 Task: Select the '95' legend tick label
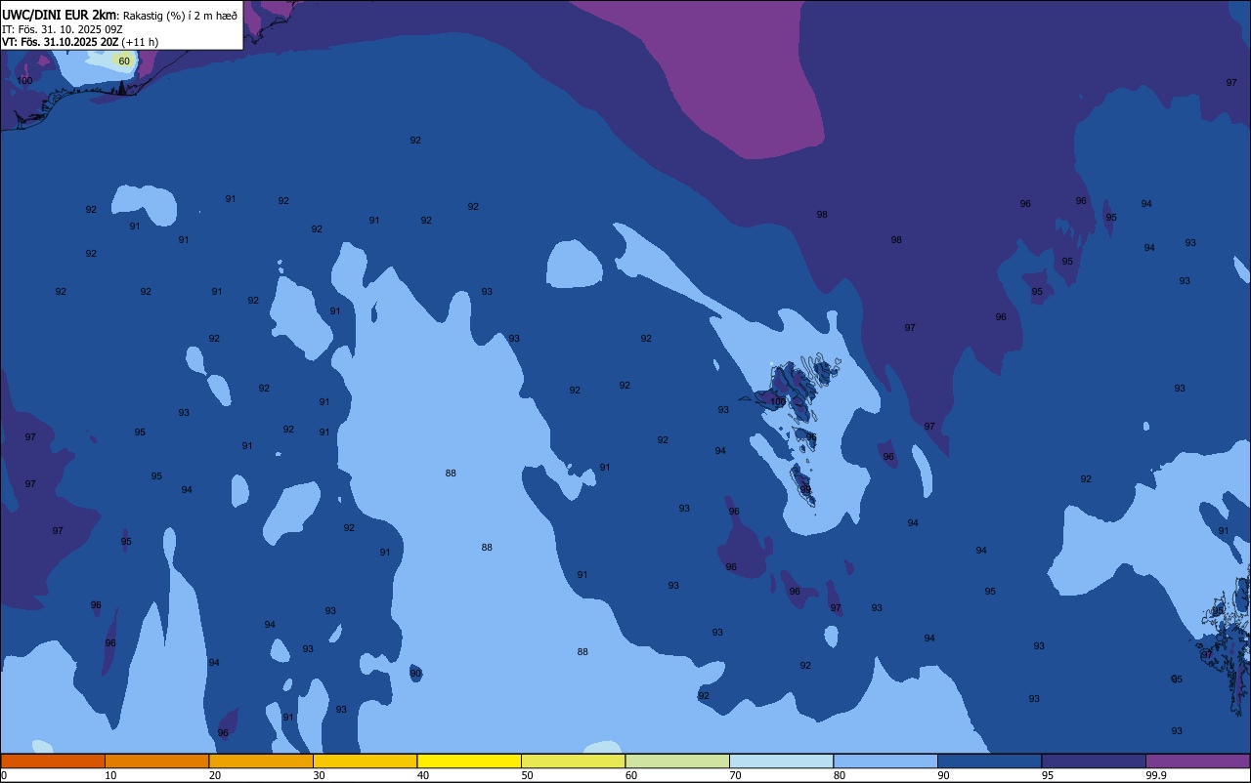[1048, 775]
